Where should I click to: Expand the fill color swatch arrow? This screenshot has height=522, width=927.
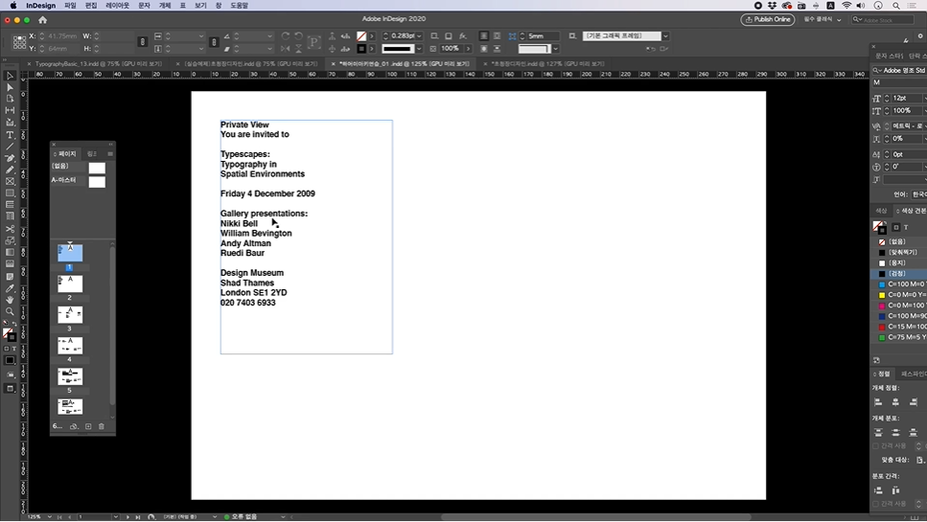click(x=372, y=36)
